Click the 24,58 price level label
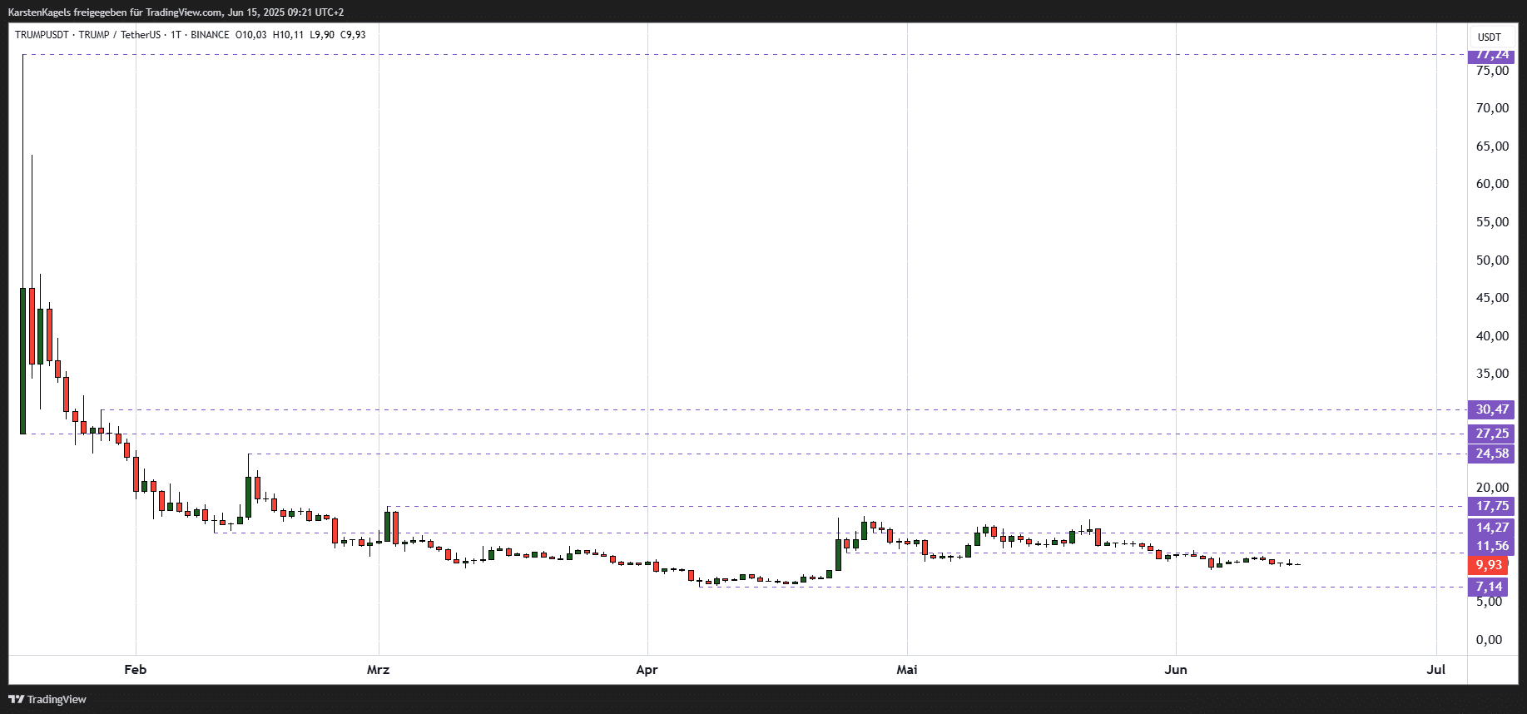1527x714 pixels. (x=1491, y=454)
